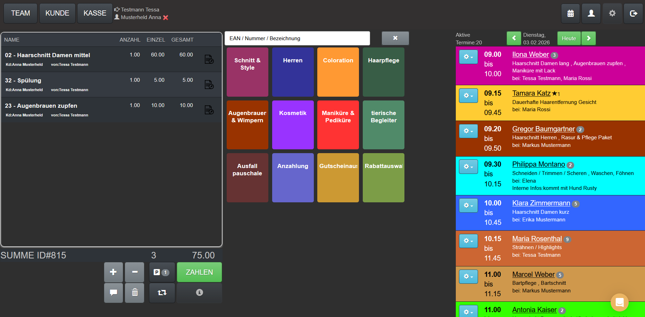
Task: Add a comment with speech bubble icon
Action: [x=114, y=293]
